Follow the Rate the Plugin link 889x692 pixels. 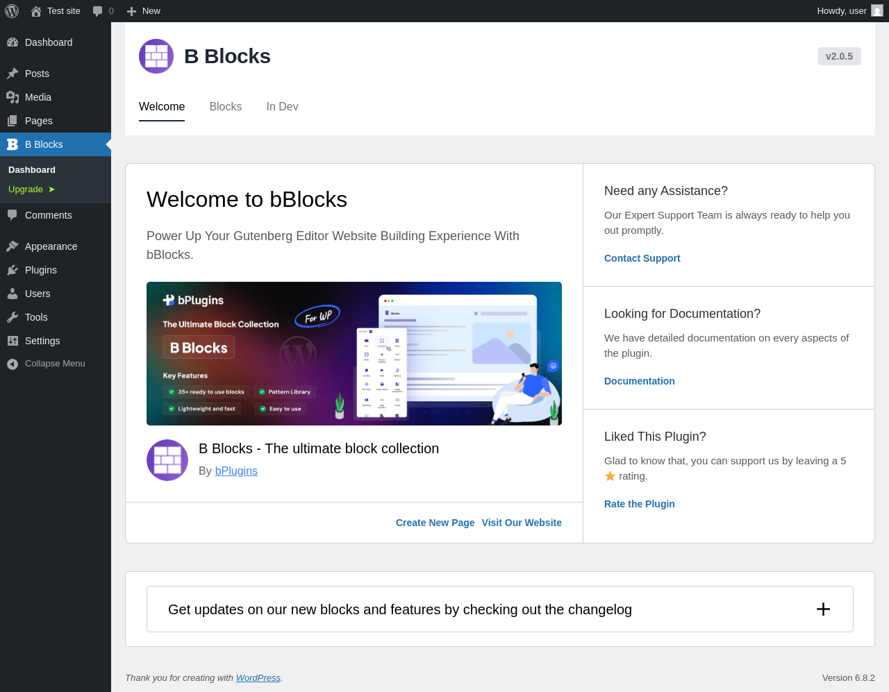pos(639,504)
